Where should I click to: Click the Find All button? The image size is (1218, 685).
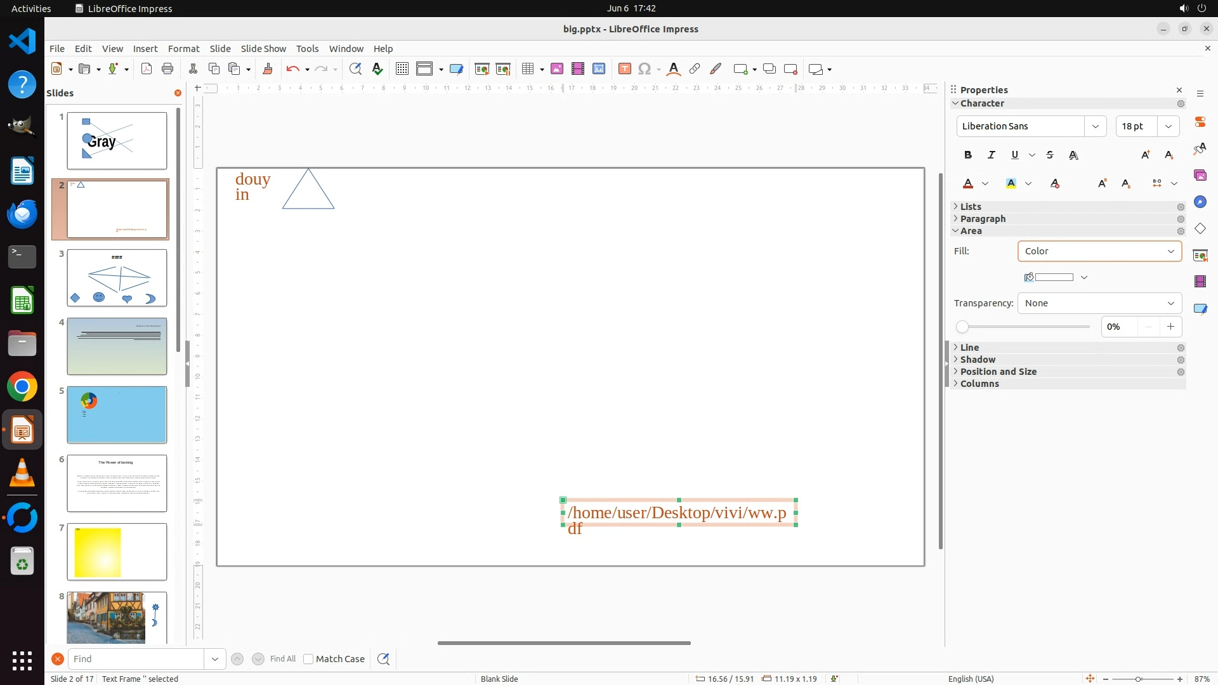283,659
